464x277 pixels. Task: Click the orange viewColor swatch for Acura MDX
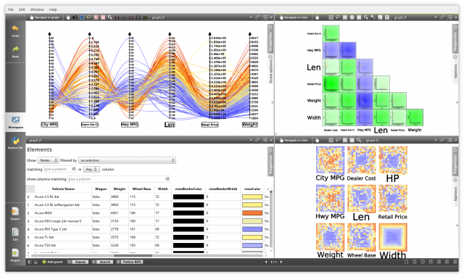252,212
